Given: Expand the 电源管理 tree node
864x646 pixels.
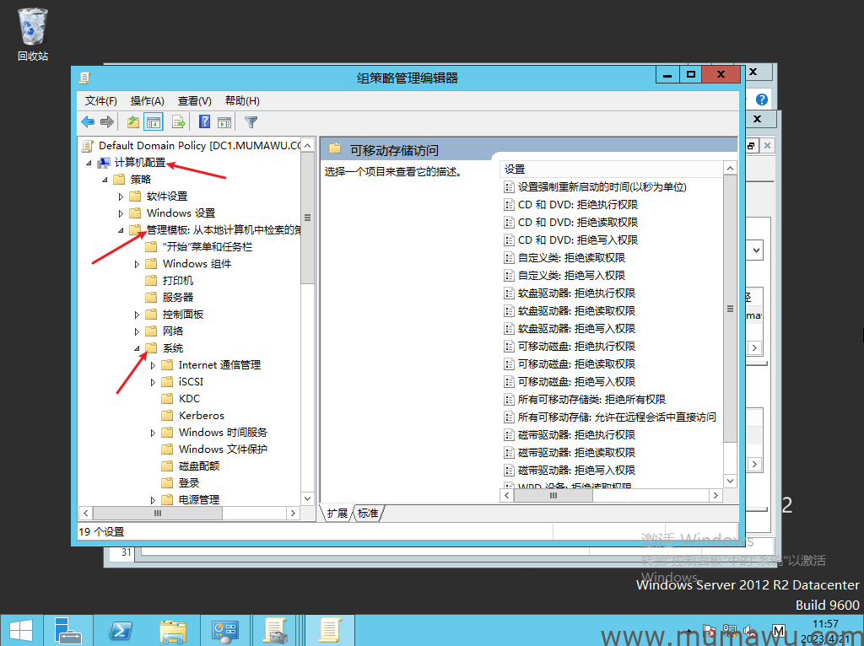Looking at the screenshot, I should click(x=154, y=500).
